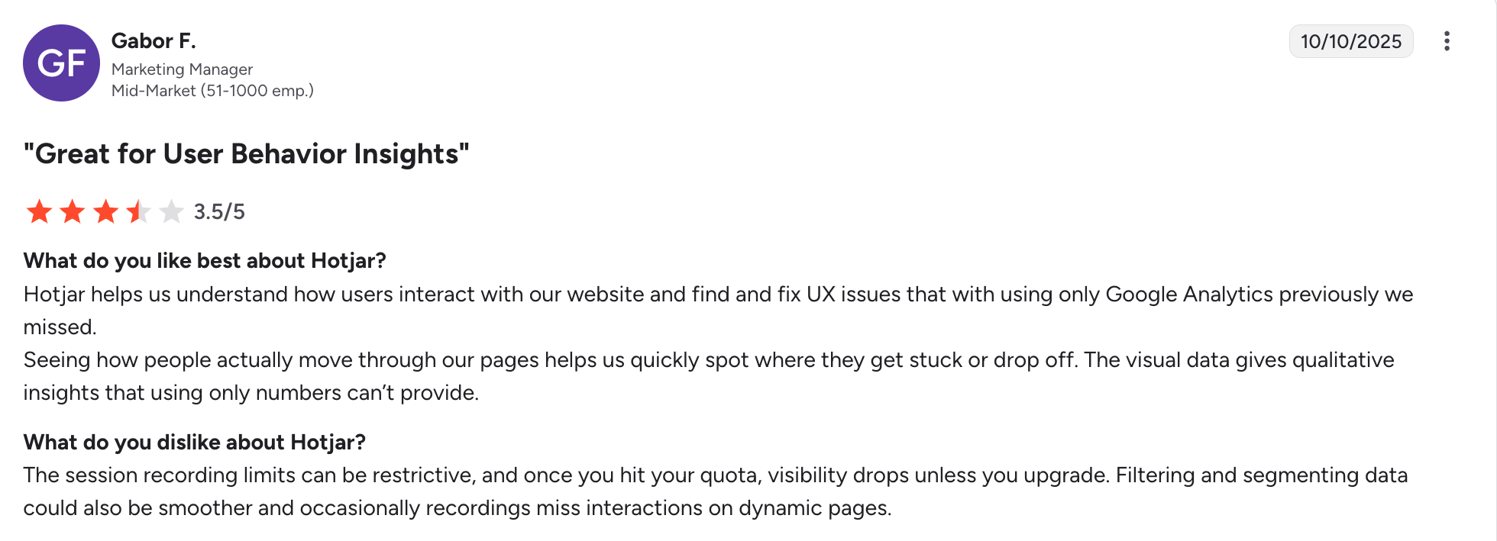Image resolution: width=1497 pixels, height=541 pixels.
Task: Click the first filled rating star
Action: 39,211
